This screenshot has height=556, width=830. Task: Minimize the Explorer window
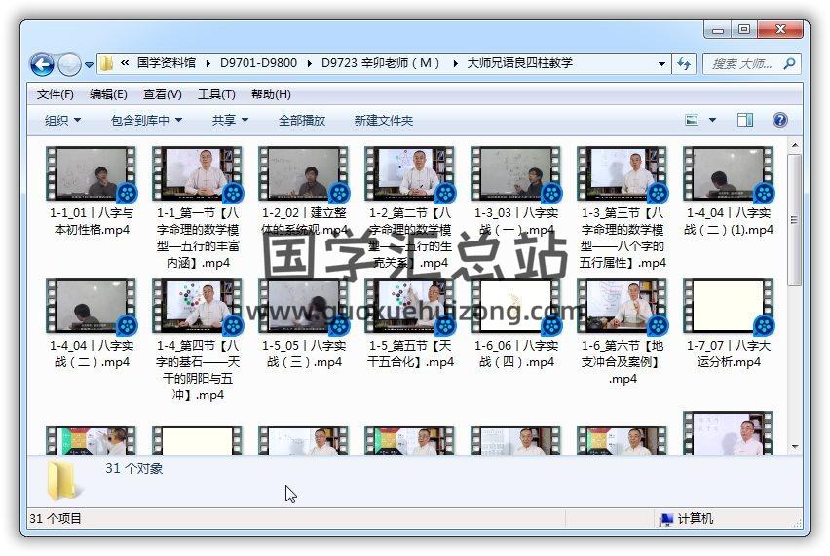click(717, 29)
